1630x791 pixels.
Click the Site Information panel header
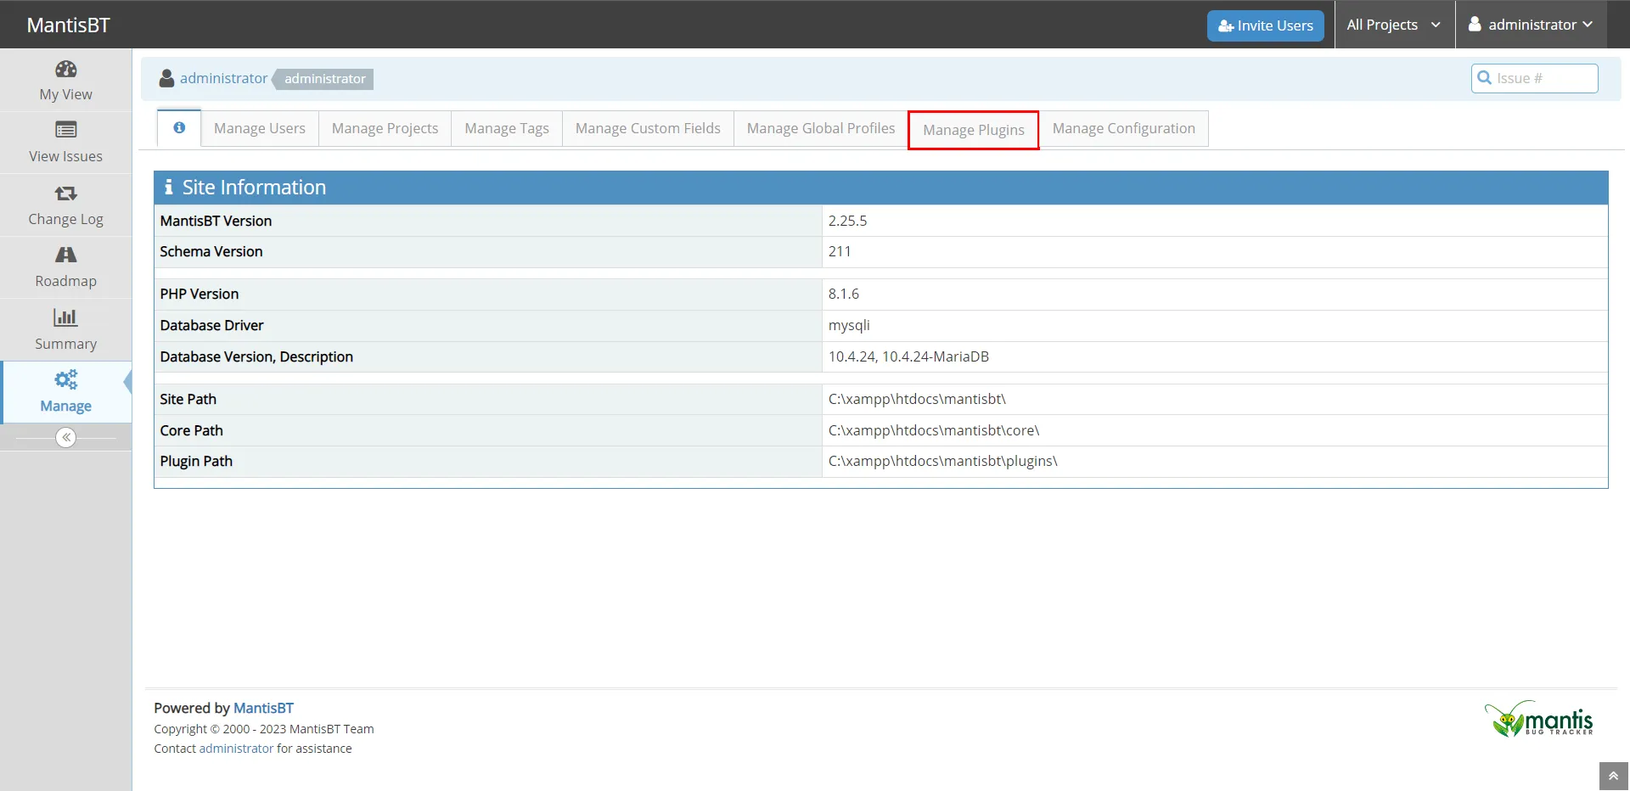[x=880, y=188]
